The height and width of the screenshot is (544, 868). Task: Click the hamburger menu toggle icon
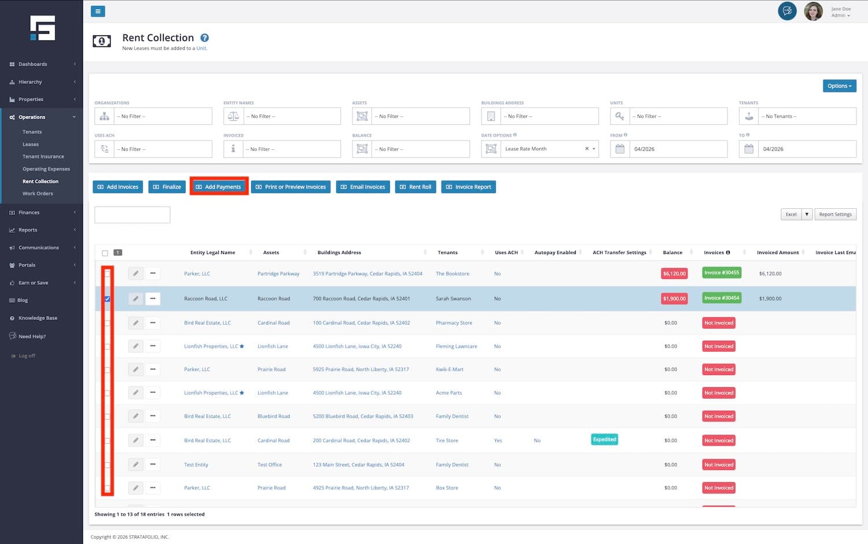pyautogui.click(x=98, y=11)
